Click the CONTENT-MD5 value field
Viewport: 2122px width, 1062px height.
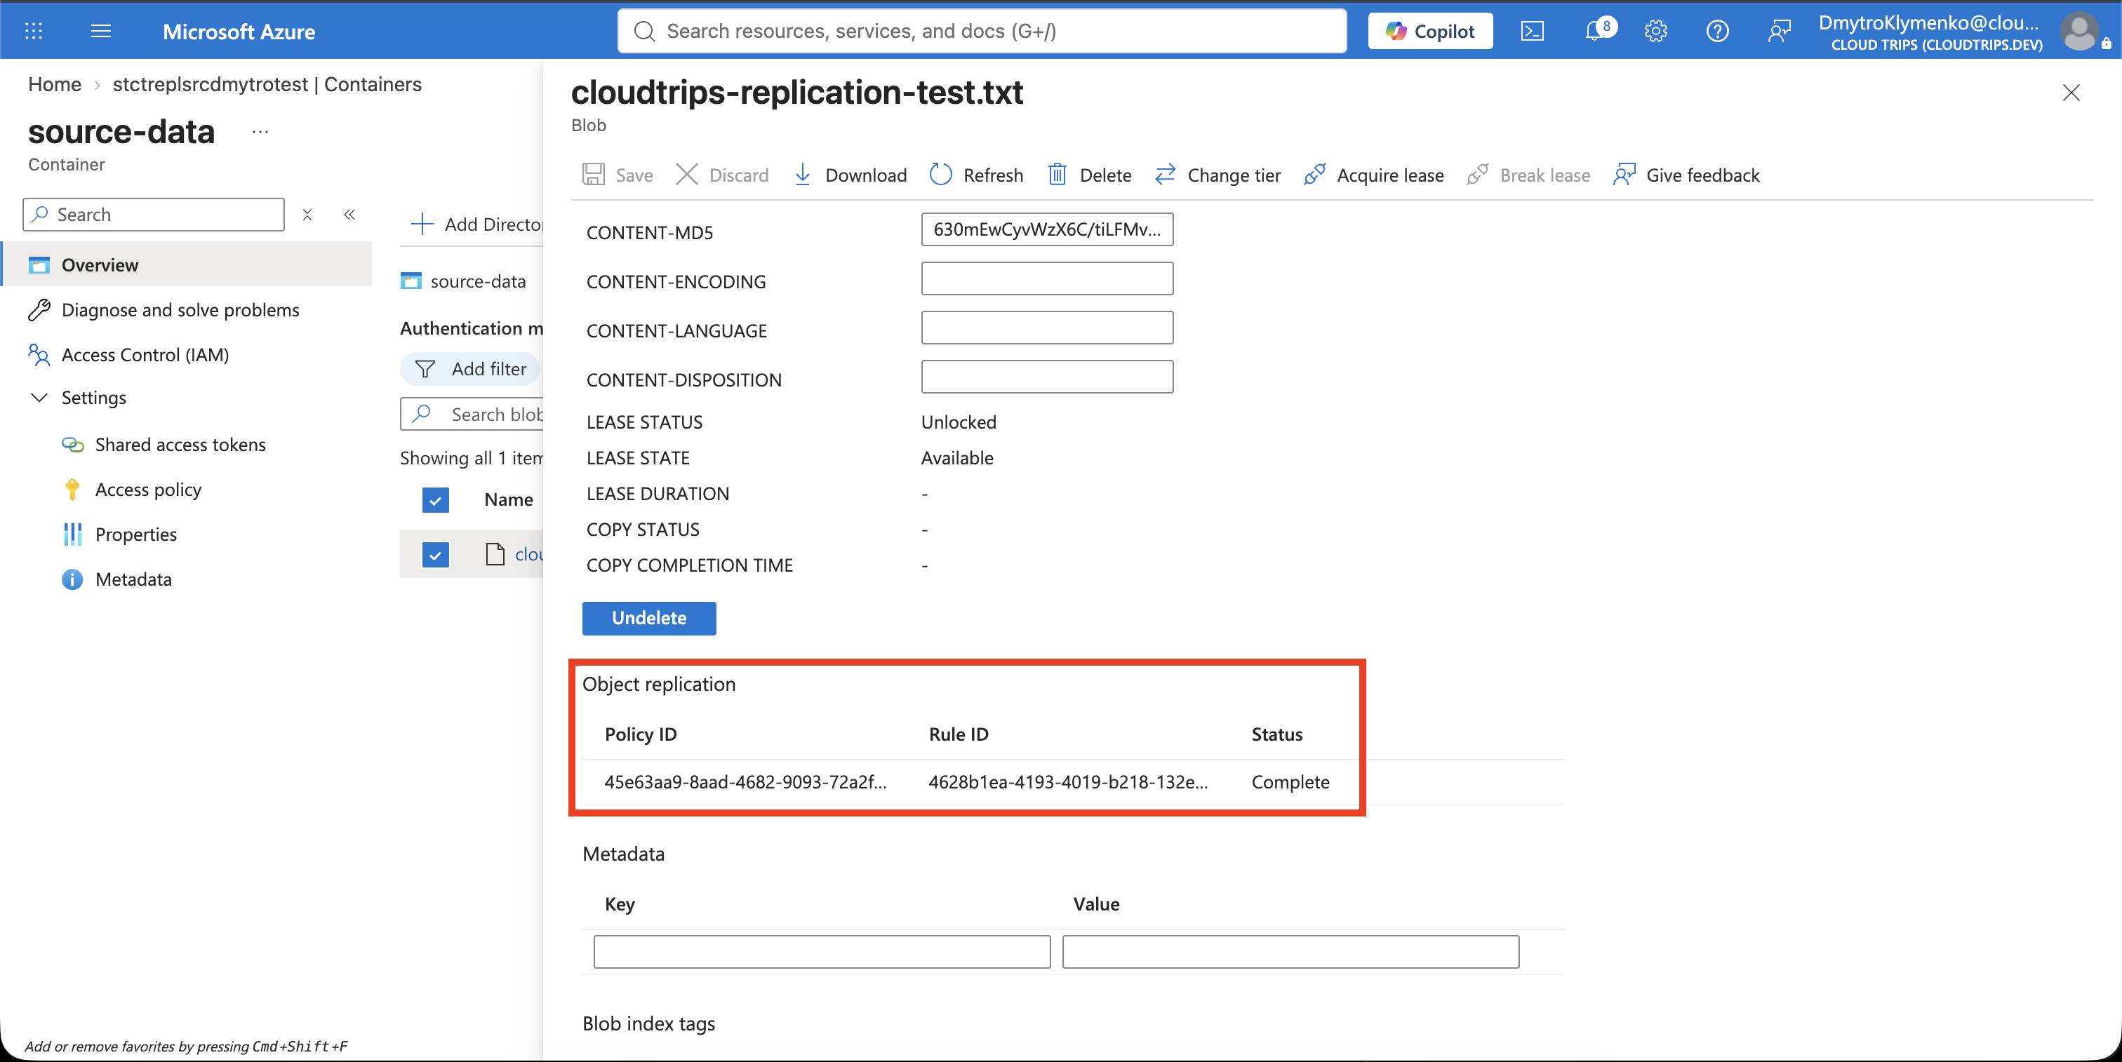click(1047, 229)
